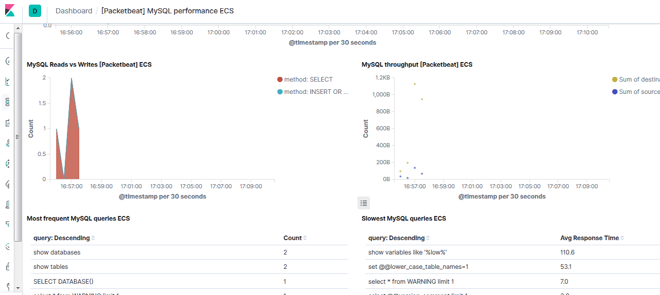The height and width of the screenshot is (295, 660).
Task: Click the 'show databases' query cell
Action: tap(57, 252)
